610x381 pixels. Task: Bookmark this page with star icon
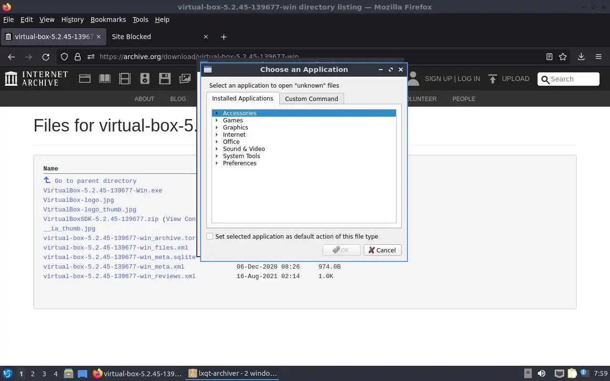[x=563, y=57]
